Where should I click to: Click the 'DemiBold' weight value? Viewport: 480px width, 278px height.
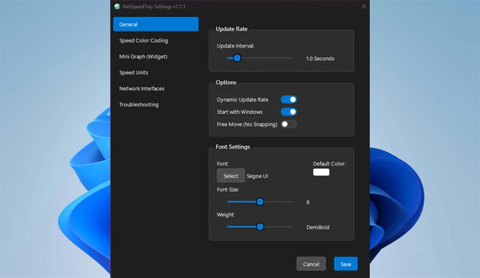318,227
